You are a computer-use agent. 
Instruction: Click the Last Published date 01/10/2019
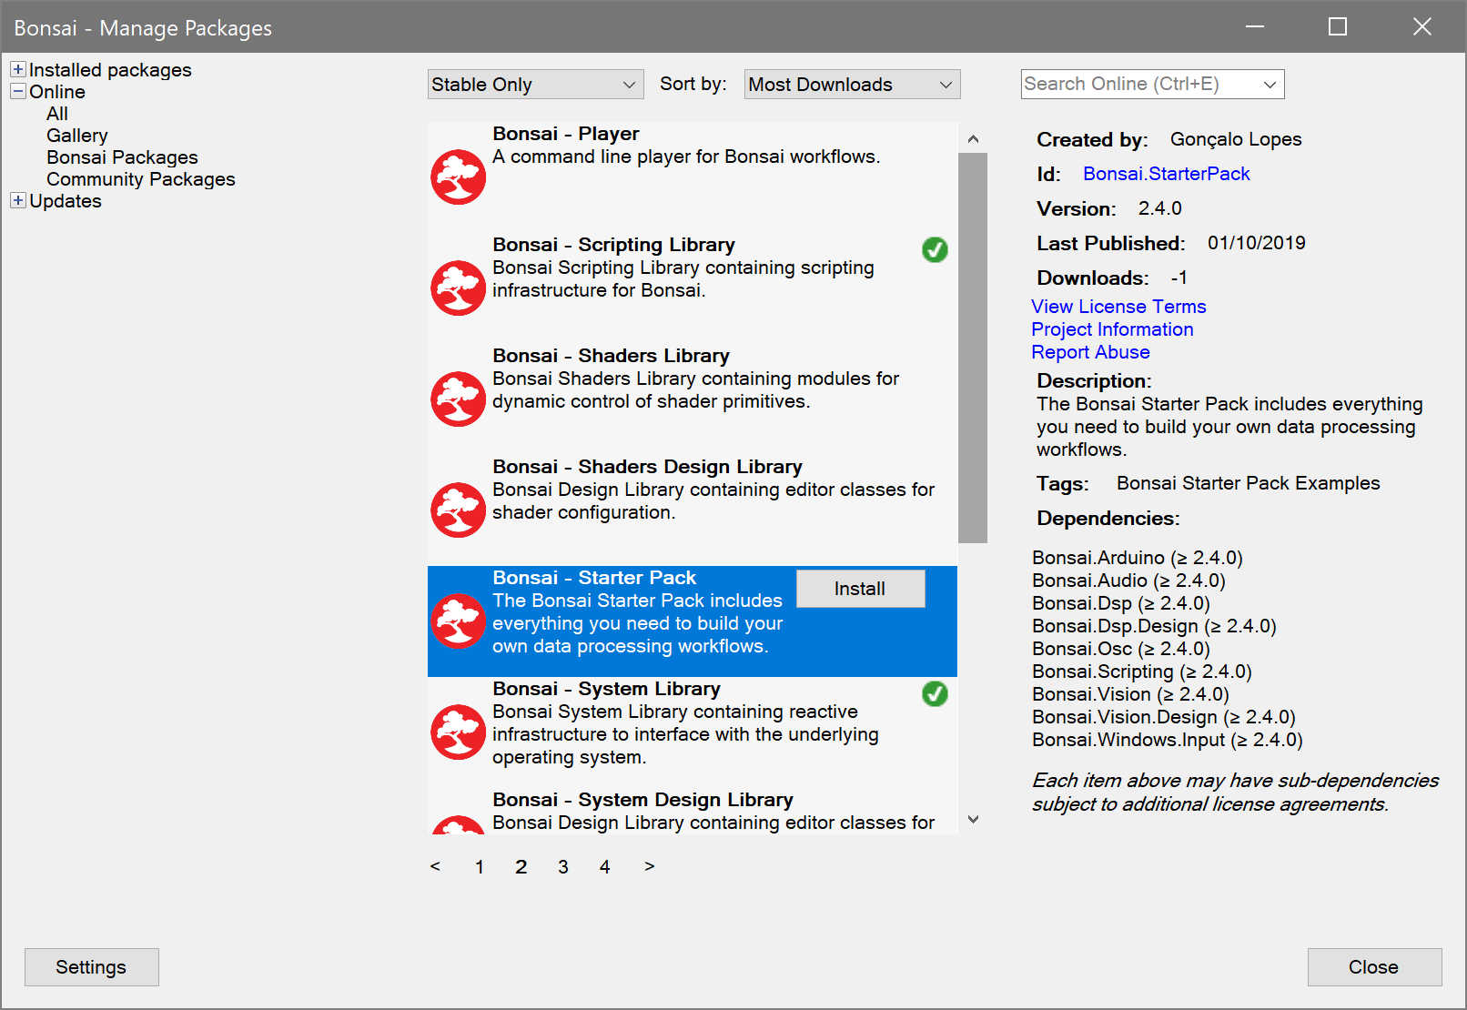(x=1257, y=243)
